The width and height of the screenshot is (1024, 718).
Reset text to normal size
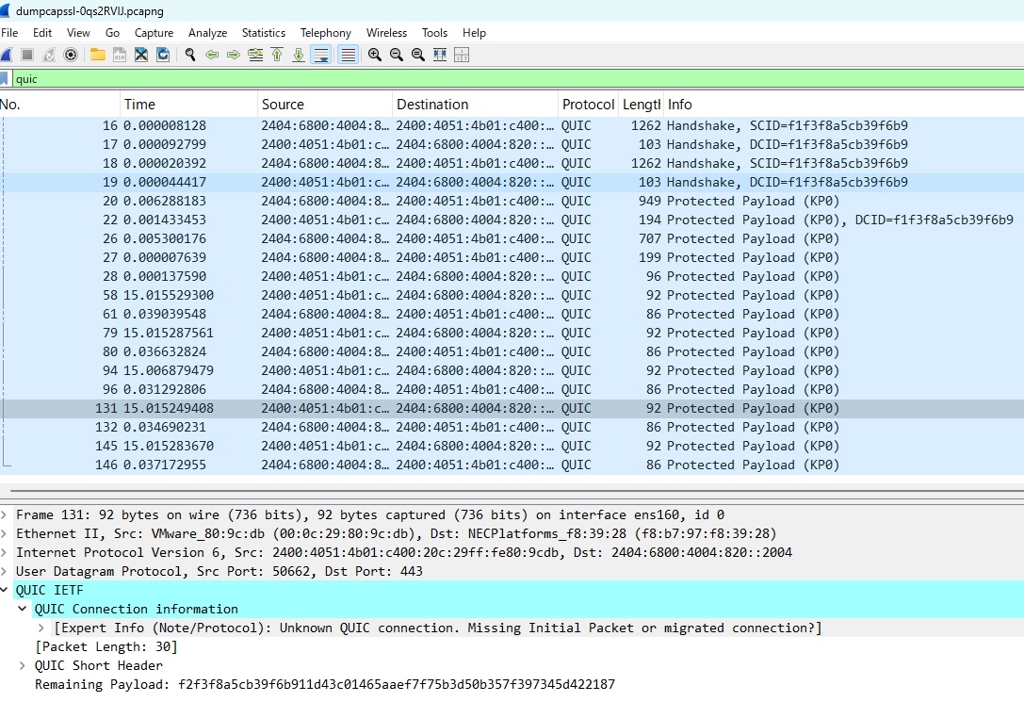pyautogui.click(x=418, y=55)
